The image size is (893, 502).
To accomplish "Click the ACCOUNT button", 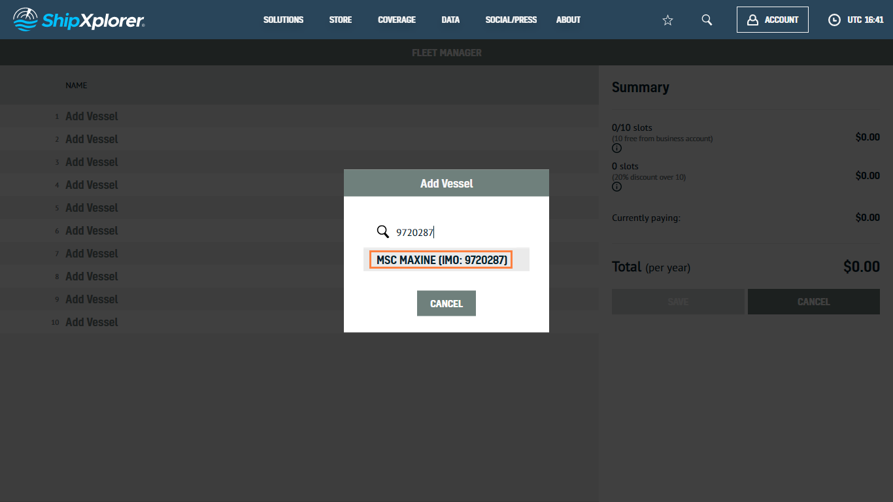I will pos(773,20).
